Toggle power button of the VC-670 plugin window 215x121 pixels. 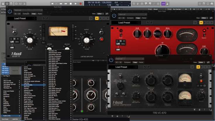tap(111, 60)
